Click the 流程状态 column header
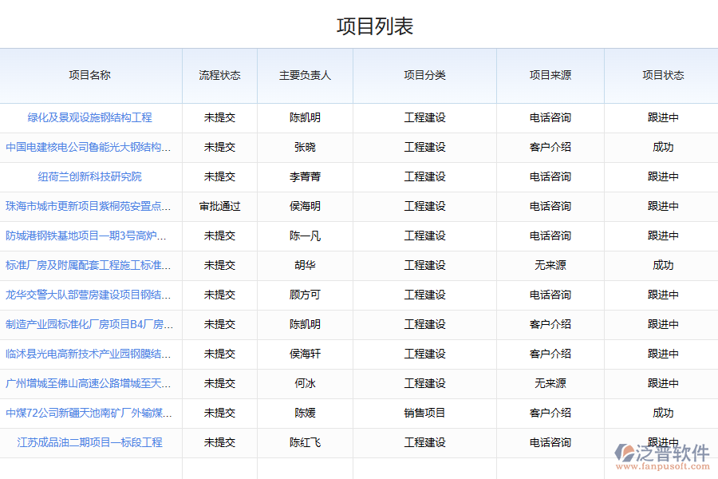Screen dimensions: 718x479 tap(219, 75)
